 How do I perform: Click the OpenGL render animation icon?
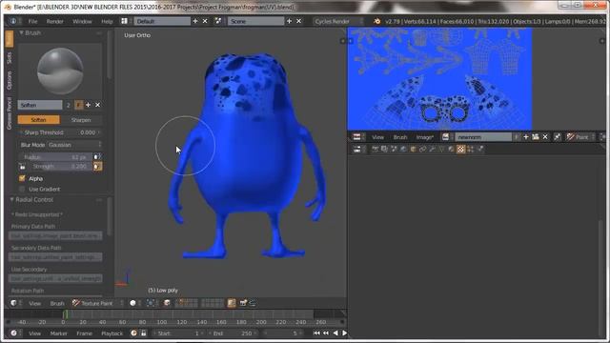pos(252,303)
